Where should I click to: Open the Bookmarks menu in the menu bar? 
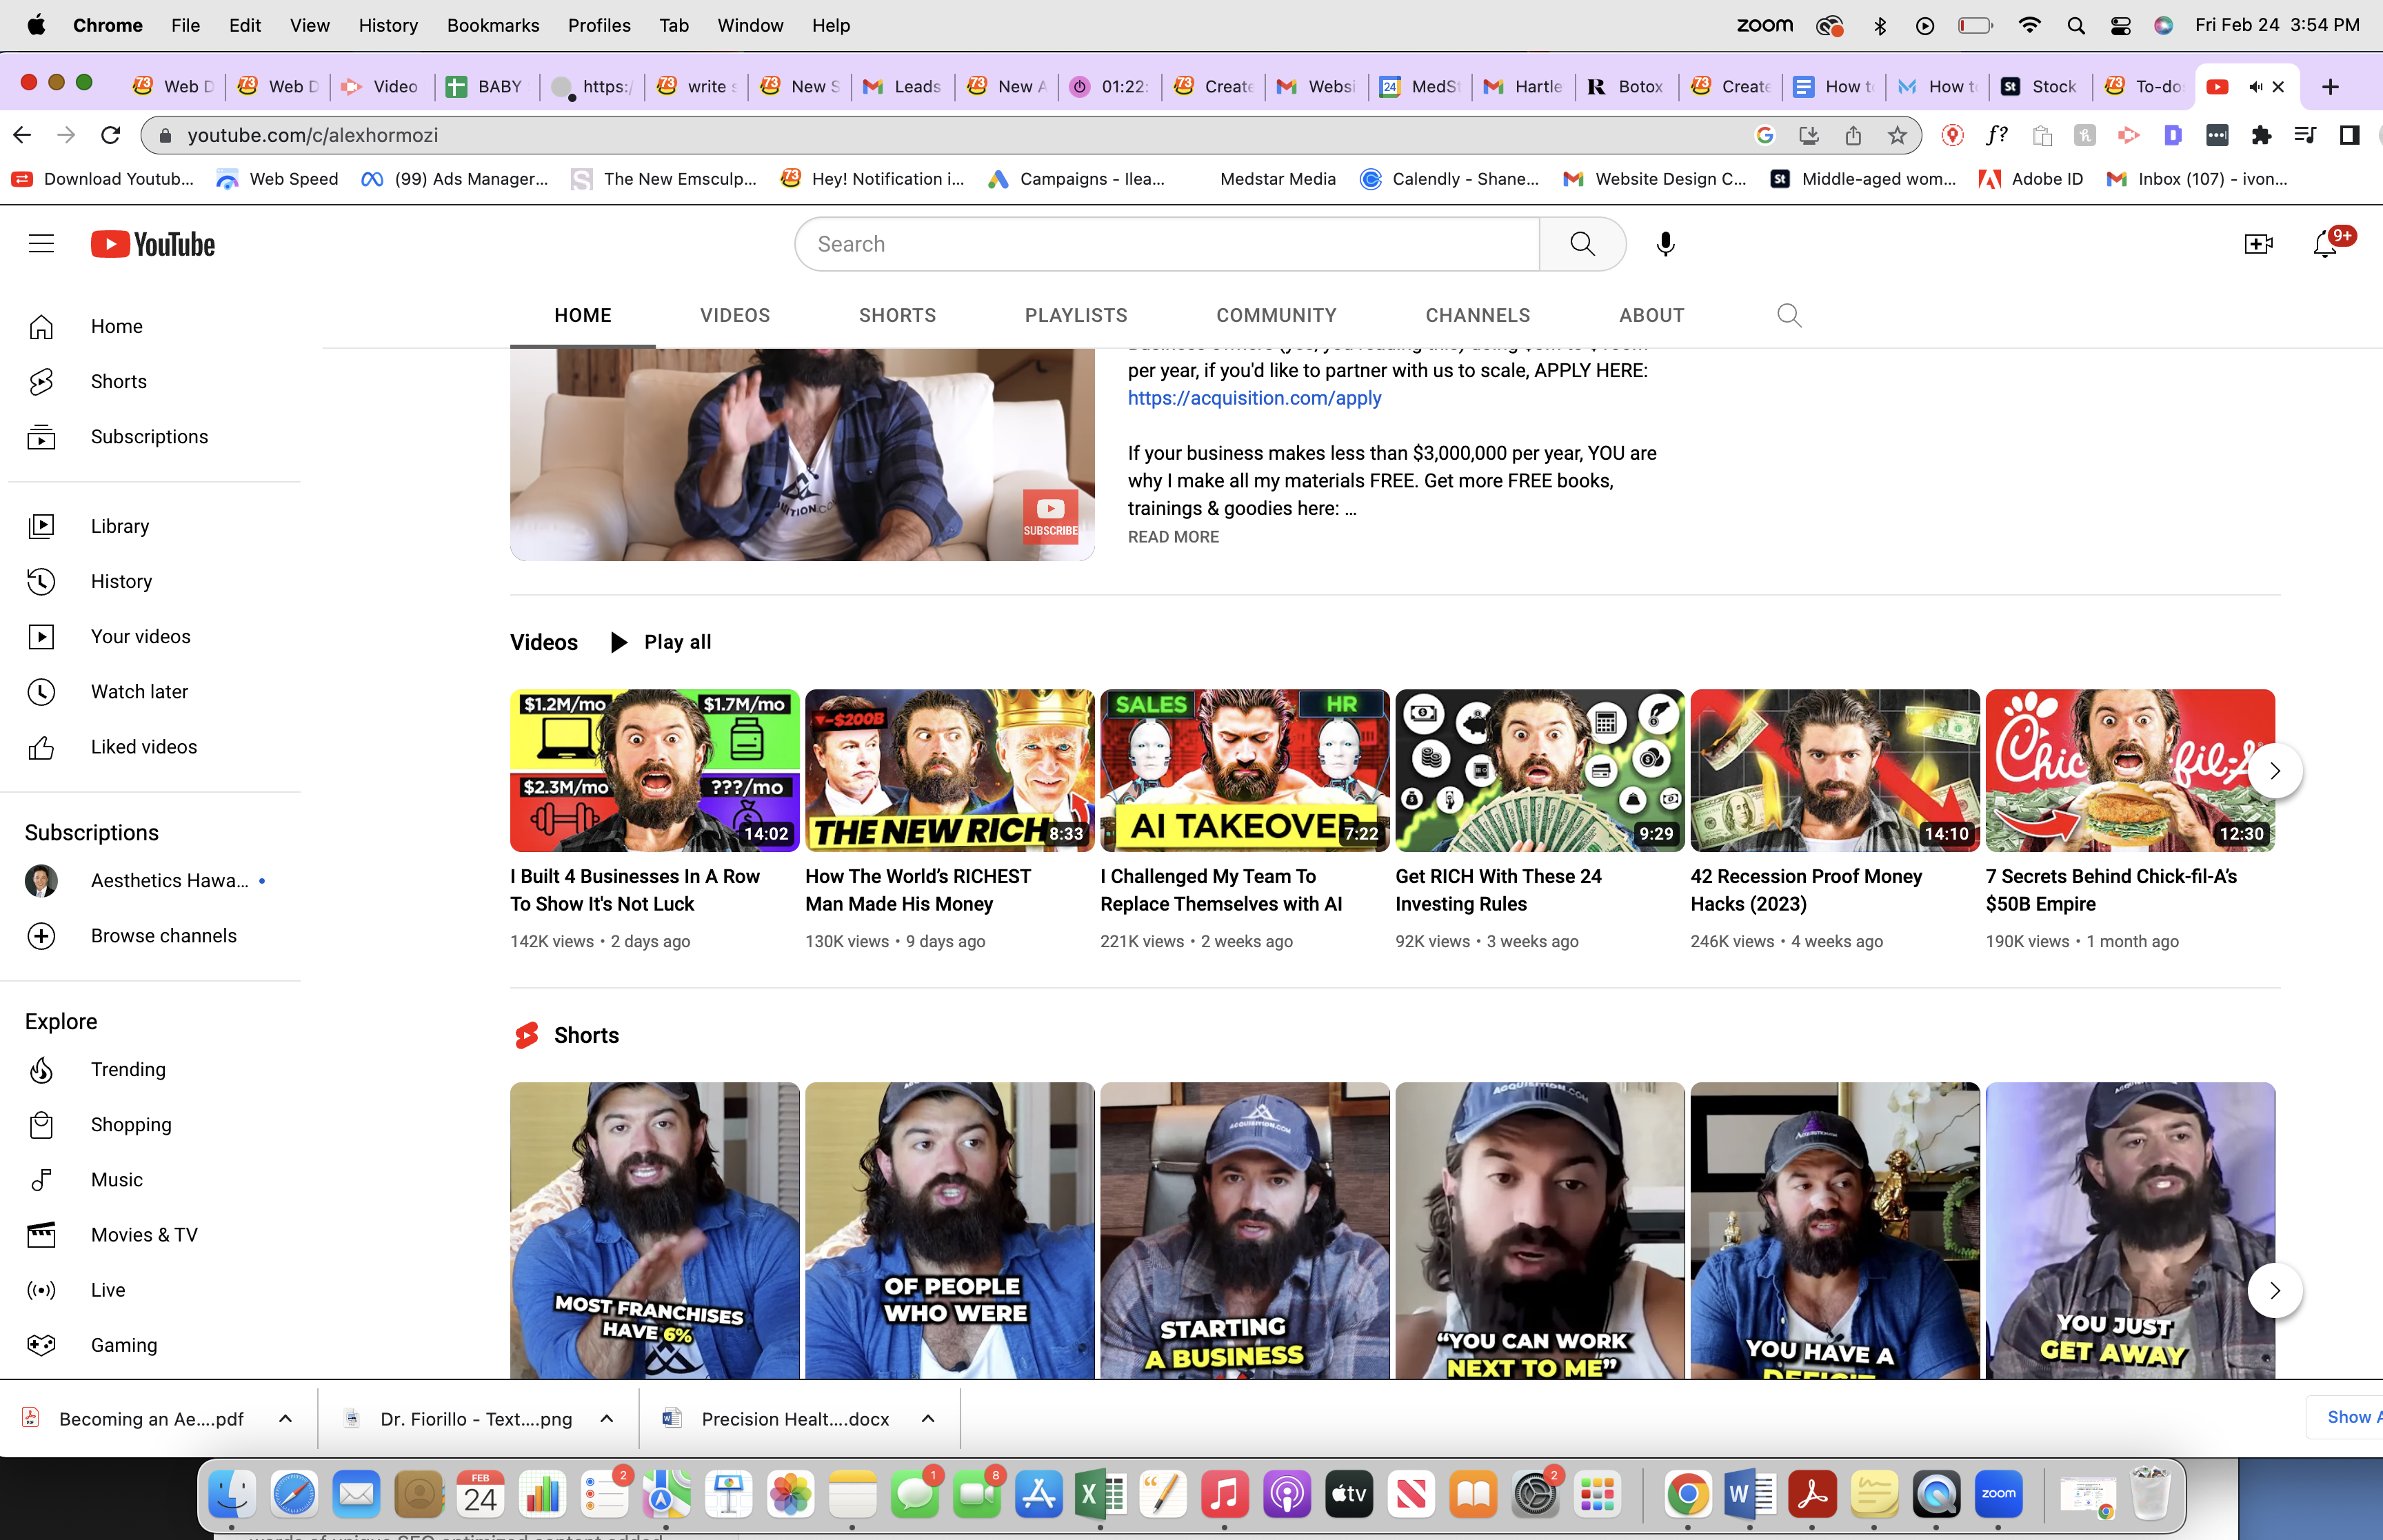point(493,25)
